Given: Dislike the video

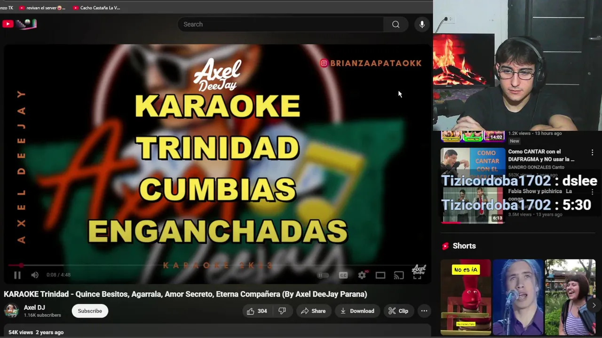Looking at the screenshot, I should point(282,311).
